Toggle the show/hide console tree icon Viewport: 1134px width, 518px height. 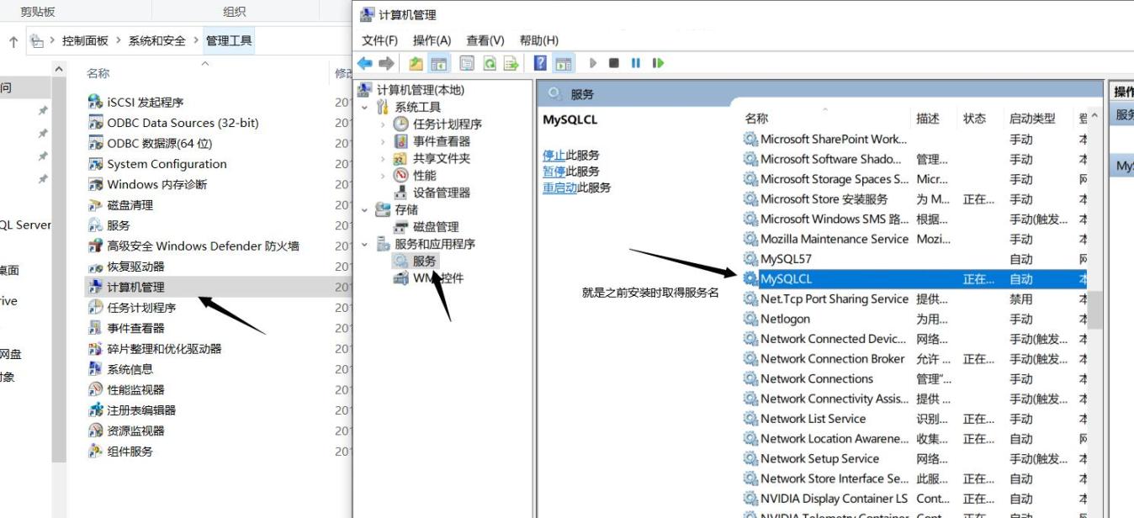tap(438, 63)
